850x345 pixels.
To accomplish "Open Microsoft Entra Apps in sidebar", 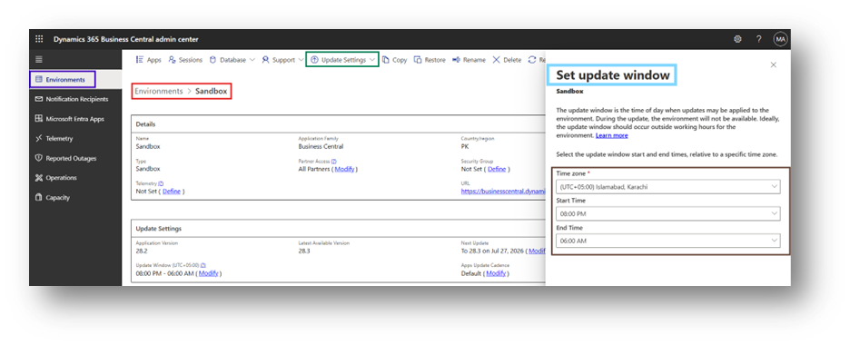I will 75,119.
